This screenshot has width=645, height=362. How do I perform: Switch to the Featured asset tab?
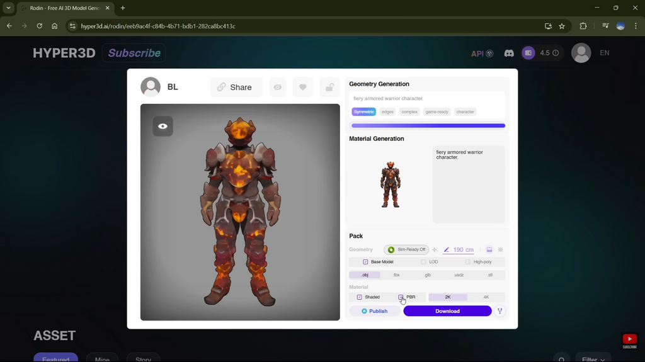(x=55, y=358)
